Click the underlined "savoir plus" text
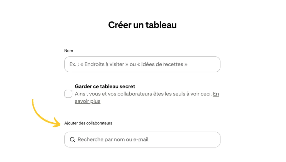Viewport: 286px width, 162px height. 87,101
